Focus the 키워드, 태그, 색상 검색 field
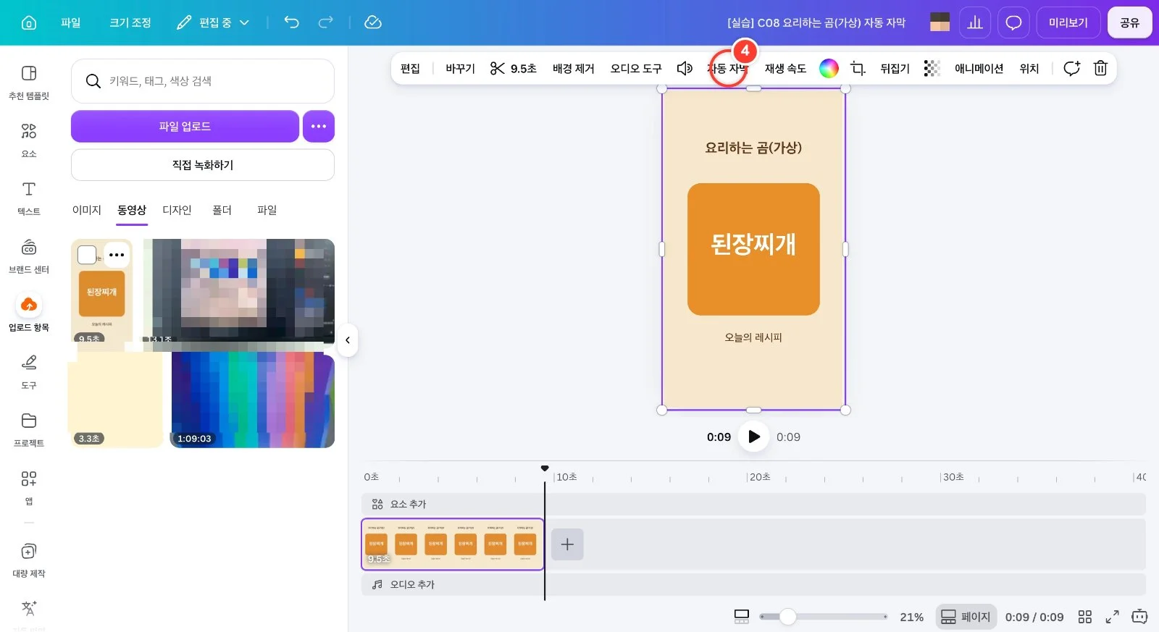 pos(203,81)
